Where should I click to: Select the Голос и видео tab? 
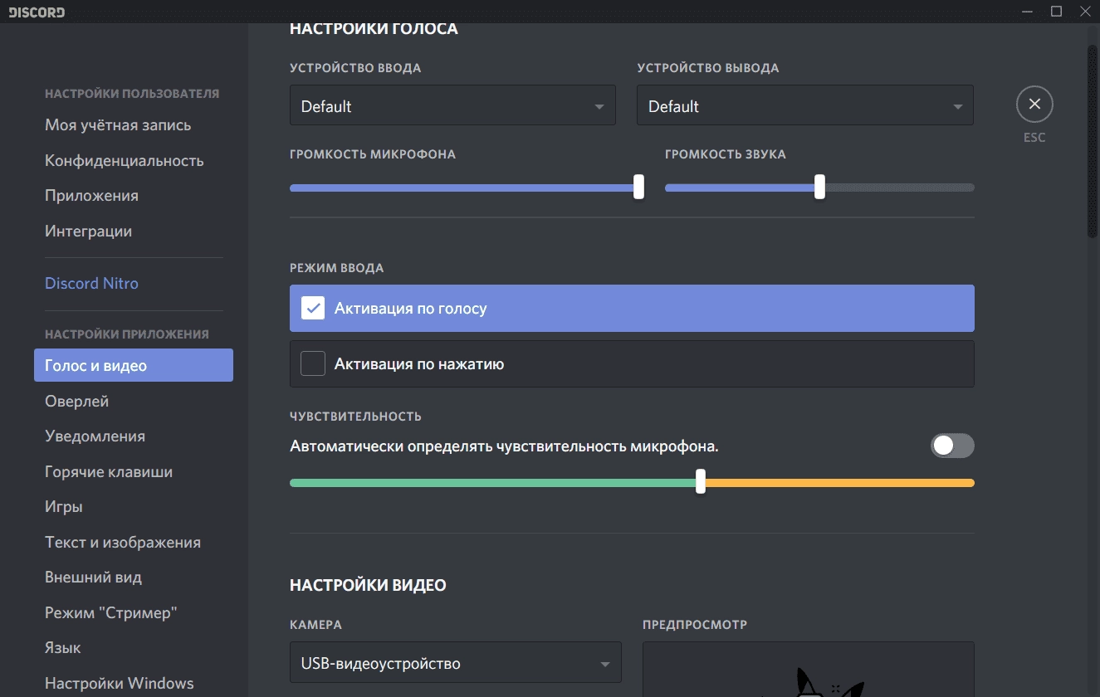point(134,365)
